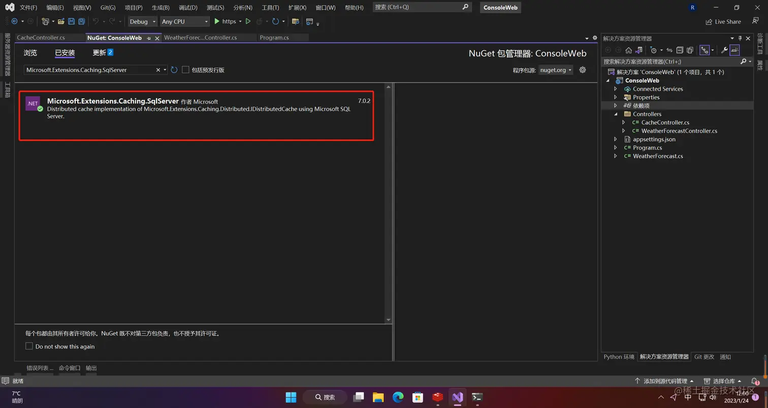Click the package list scrollbar down arrow
This screenshot has height=408, width=768.
[389, 320]
